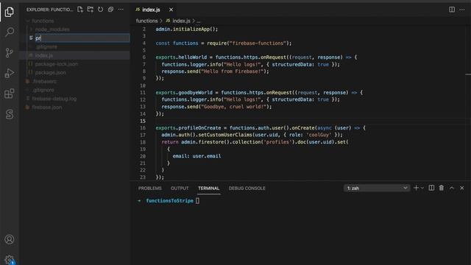Select the TERMINAL tab
Image resolution: width=471 pixels, height=265 pixels.
click(208, 188)
